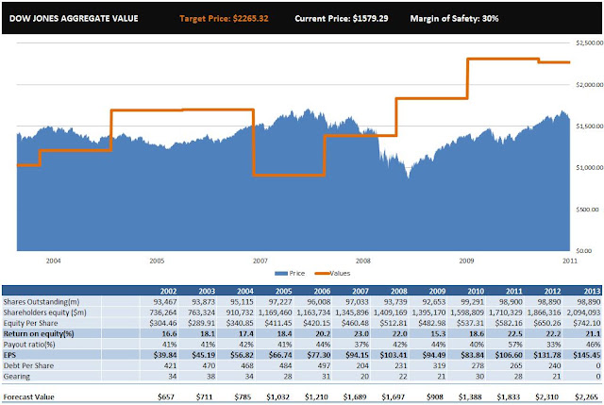Select EPS cell $103.41
Screen dimensions: 604x405
click(x=393, y=355)
